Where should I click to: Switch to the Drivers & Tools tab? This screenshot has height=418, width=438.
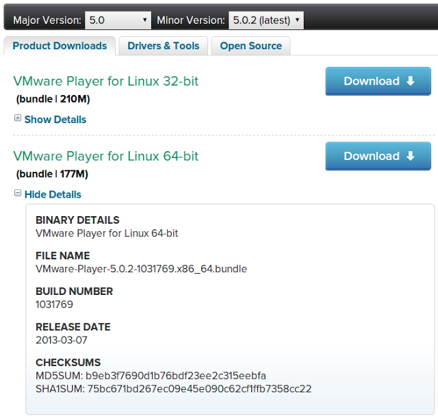(x=163, y=46)
